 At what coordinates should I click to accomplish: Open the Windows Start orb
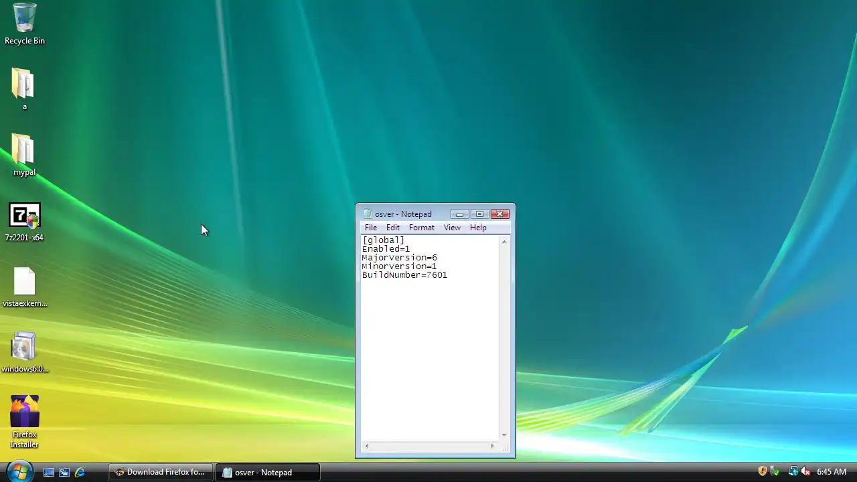pyautogui.click(x=19, y=471)
